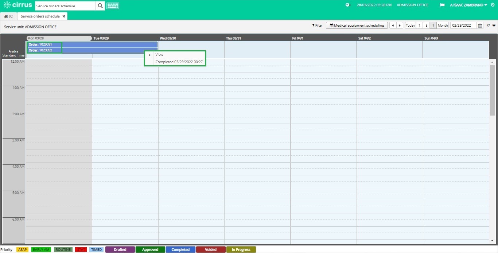Select the Month view

(x=443, y=26)
